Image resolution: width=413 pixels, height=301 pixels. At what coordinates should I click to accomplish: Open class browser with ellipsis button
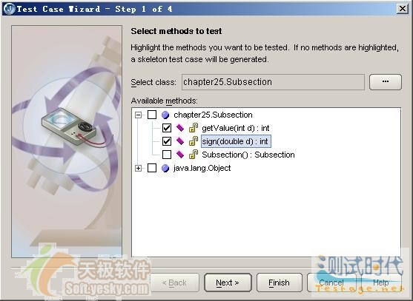[386, 82]
